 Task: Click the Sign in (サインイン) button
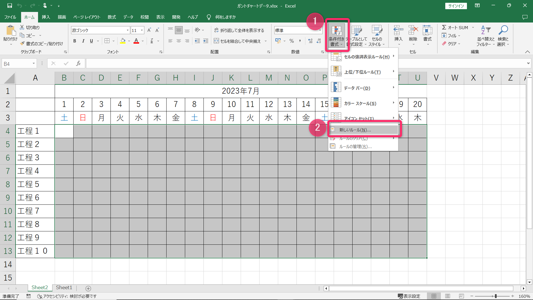click(456, 6)
